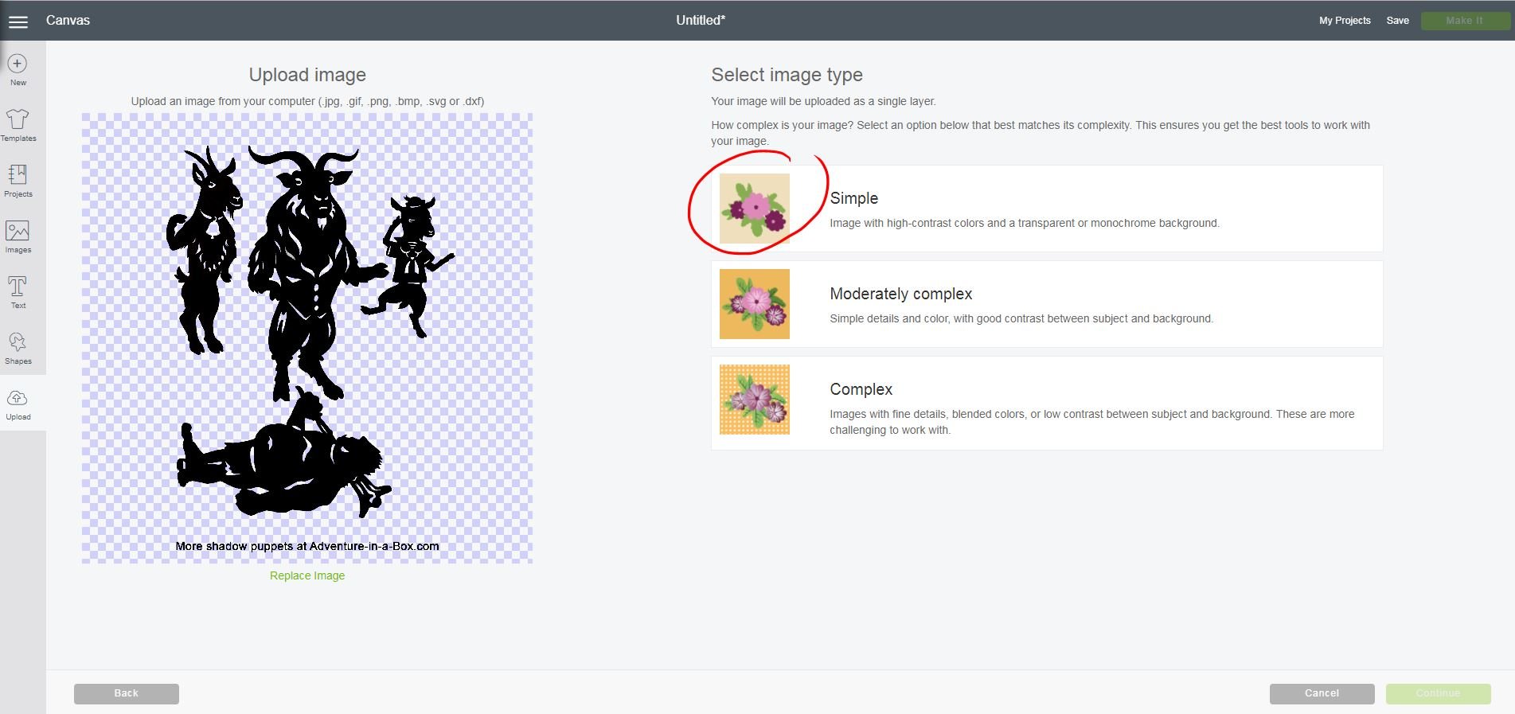The height and width of the screenshot is (714, 1515).
Task: Open the Templates t-shirt icon
Action: 18,120
